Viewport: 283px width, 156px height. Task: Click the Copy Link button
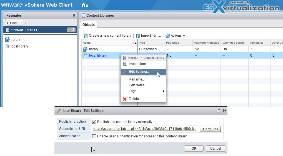coord(210,129)
